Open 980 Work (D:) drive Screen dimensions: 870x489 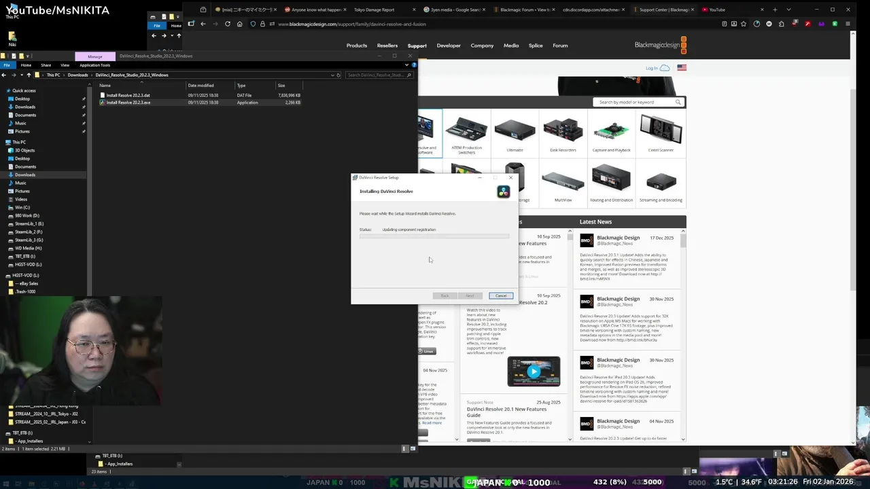pyautogui.click(x=27, y=215)
